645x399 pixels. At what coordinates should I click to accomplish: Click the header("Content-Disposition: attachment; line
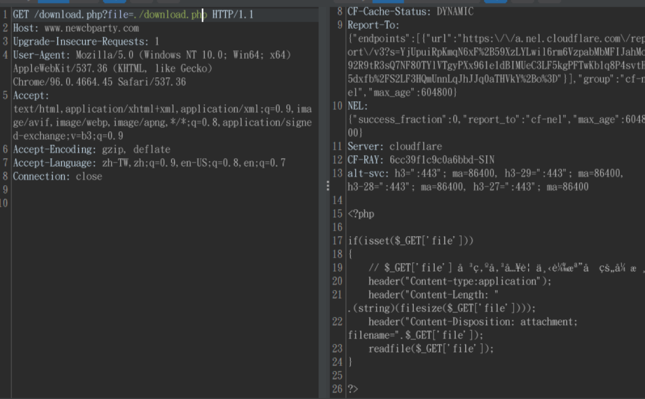(x=473, y=322)
